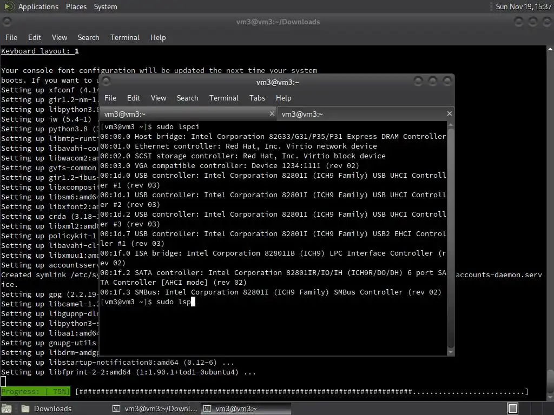Open View menu in Downloads terminal window
The height and width of the screenshot is (415, 554).
coord(60,37)
